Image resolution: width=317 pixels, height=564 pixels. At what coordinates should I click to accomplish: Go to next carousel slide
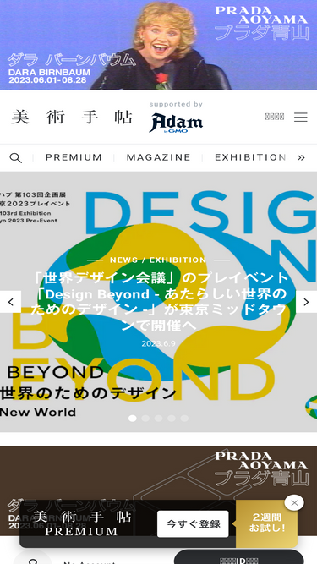click(x=306, y=302)
